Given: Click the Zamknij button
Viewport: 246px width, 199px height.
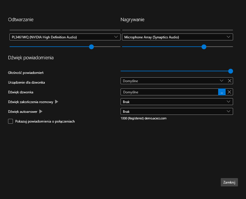Looking at the screenshot, I should pos(229,182).
